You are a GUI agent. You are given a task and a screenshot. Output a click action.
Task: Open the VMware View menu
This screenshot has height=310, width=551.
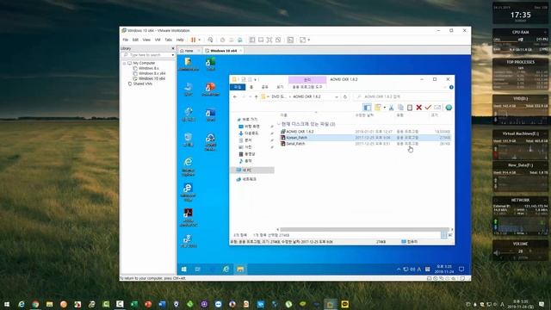[x=146, y=40]
